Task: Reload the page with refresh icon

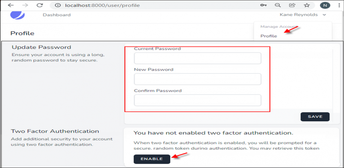Action: click(x=40, y=5)
